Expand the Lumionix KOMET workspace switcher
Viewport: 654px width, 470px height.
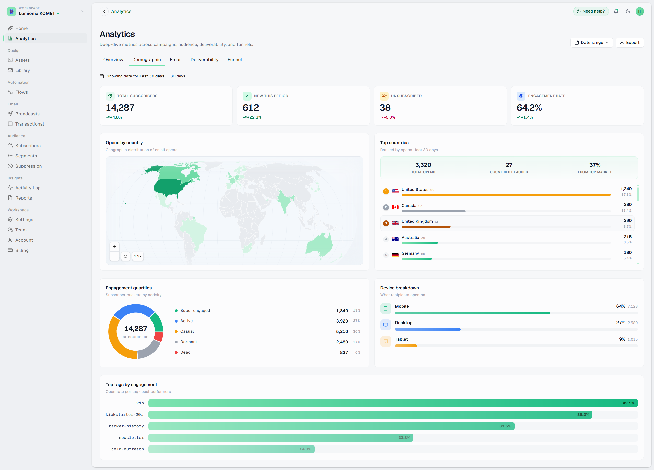[83, 11]
